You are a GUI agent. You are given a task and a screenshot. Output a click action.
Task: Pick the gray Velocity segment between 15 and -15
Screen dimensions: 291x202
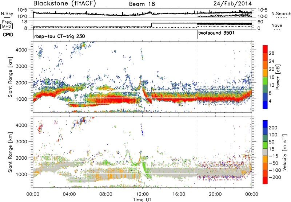pyautogui.click(x=265, y=152)
